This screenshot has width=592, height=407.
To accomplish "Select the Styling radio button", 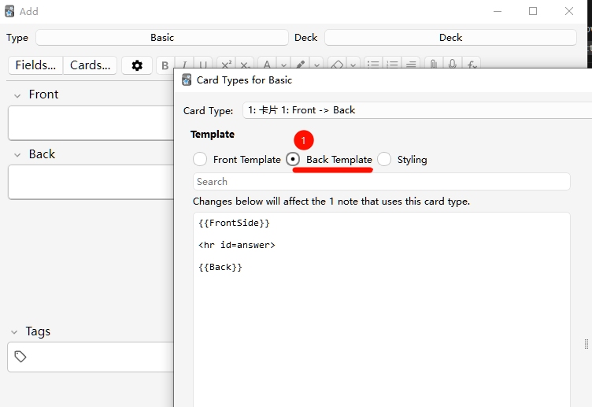I will (x=384, y=159).
